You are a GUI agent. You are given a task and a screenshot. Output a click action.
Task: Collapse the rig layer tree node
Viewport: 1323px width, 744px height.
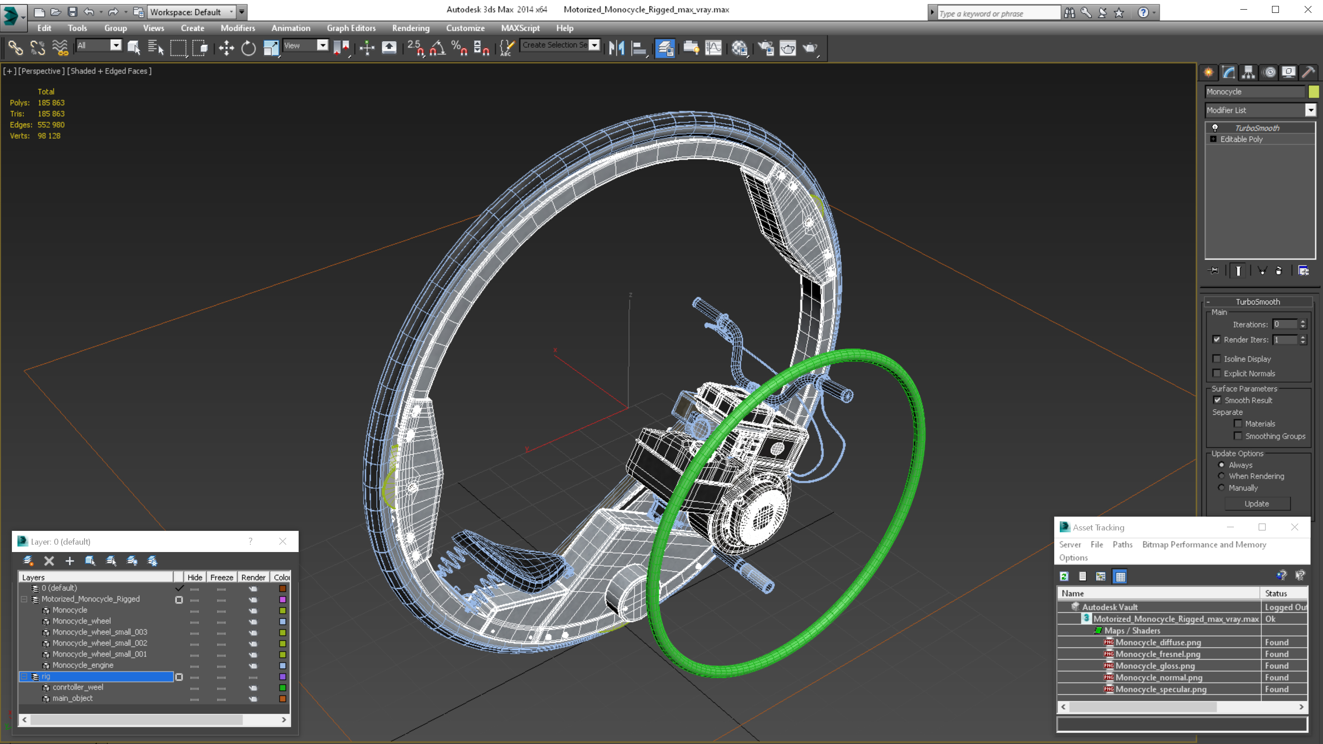[23, 677]
